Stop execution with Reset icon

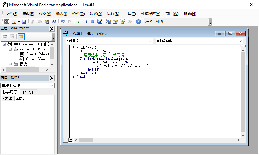93,22
